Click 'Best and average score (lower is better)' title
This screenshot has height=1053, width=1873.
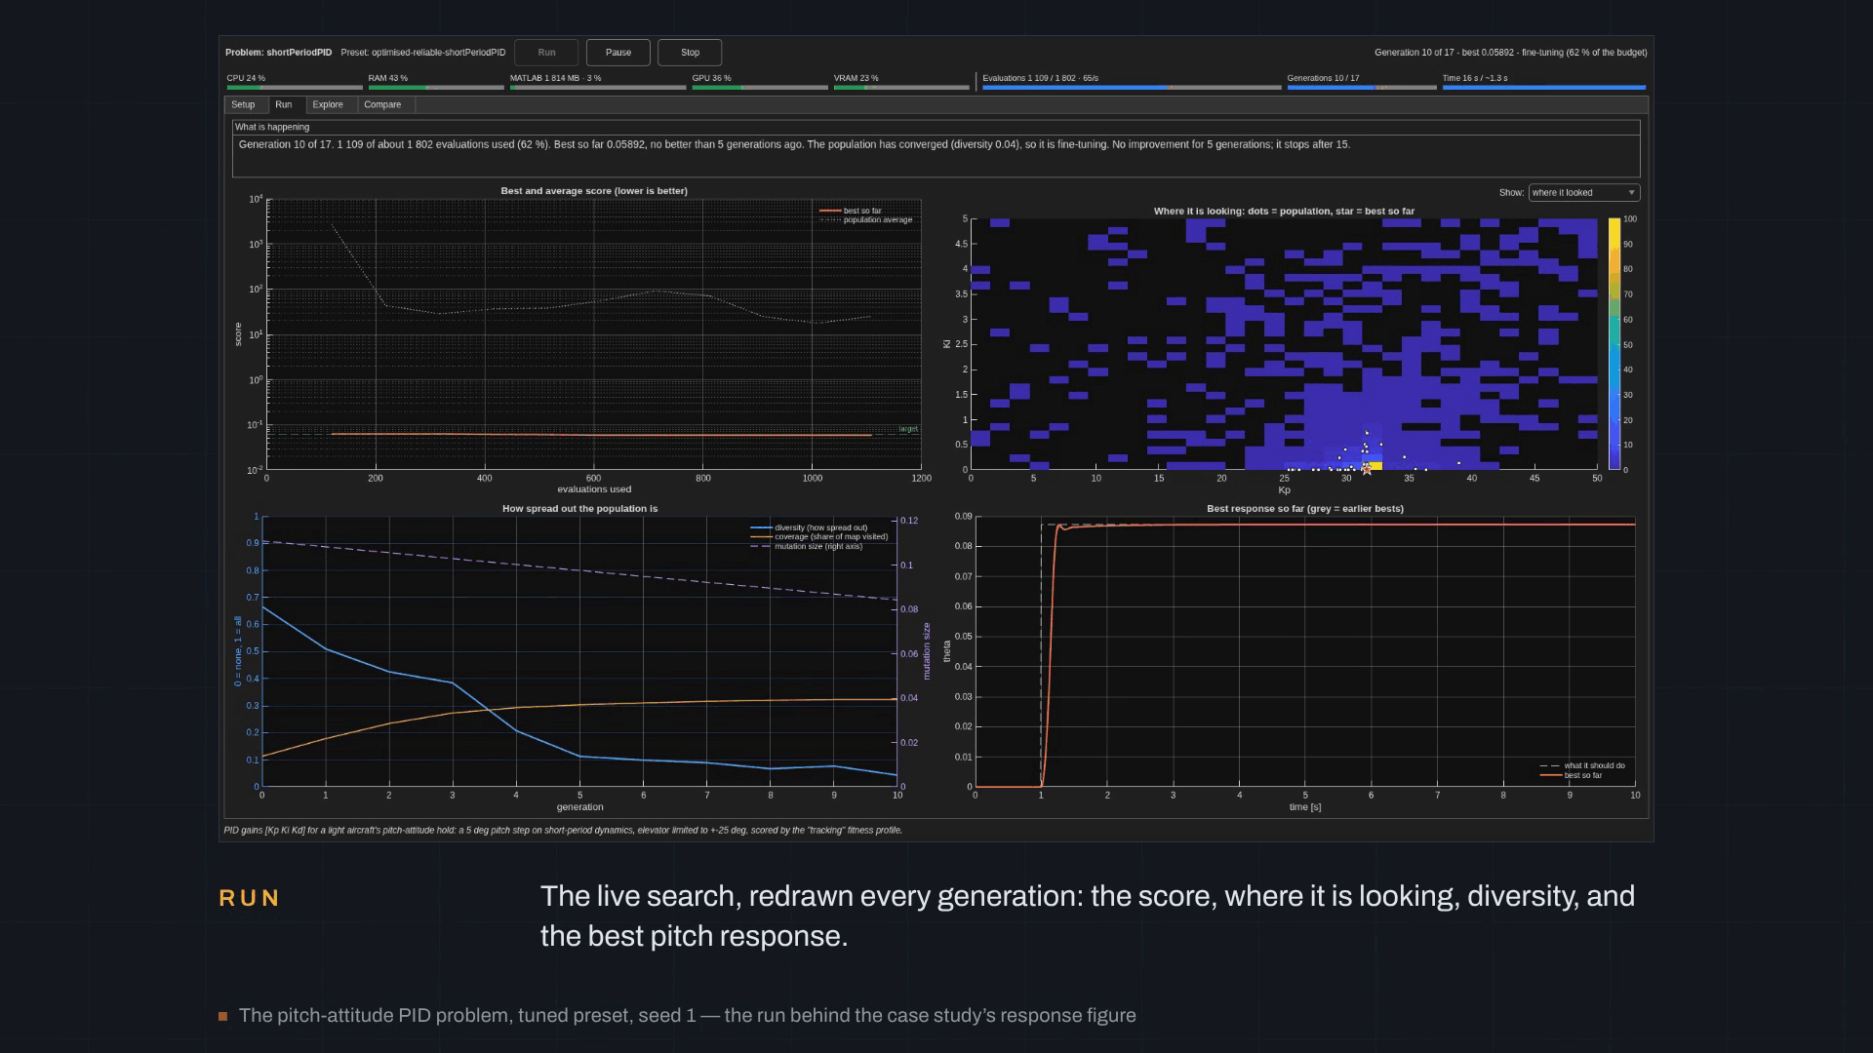pos(594,191)
